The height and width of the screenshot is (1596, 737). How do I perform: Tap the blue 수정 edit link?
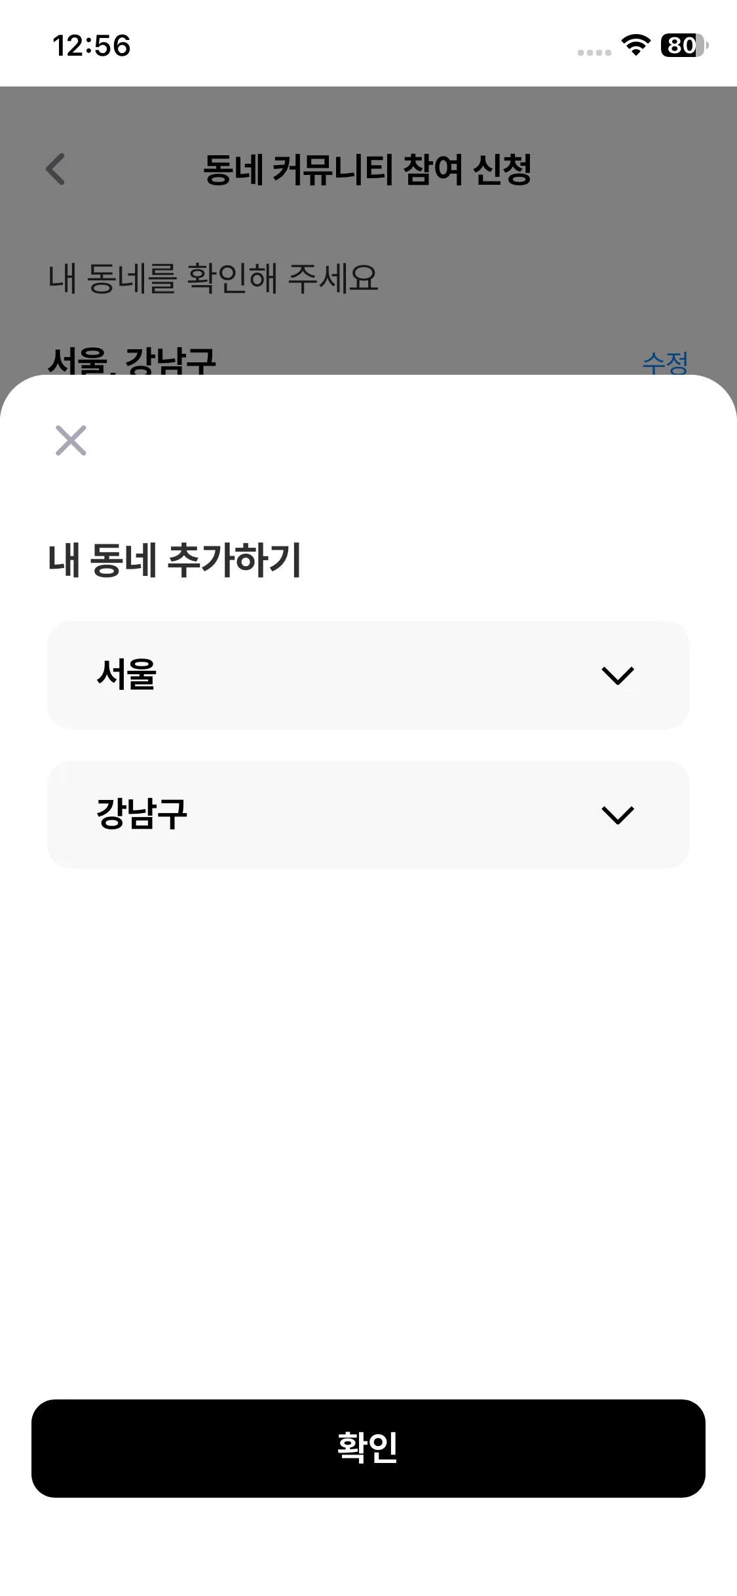pyautogui.click(x=664, y=362)
